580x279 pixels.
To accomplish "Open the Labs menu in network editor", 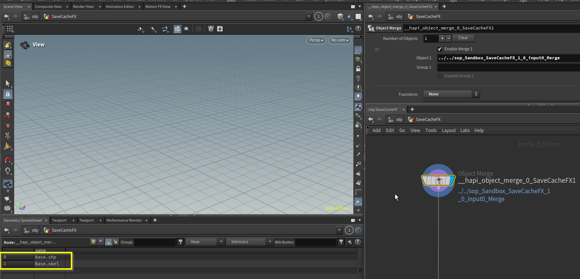I will (x=465, y=131).
